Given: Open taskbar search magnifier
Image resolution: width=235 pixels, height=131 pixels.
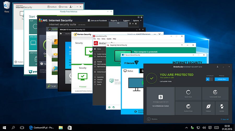Looking at the screenshot, I should tap(13, 128).
